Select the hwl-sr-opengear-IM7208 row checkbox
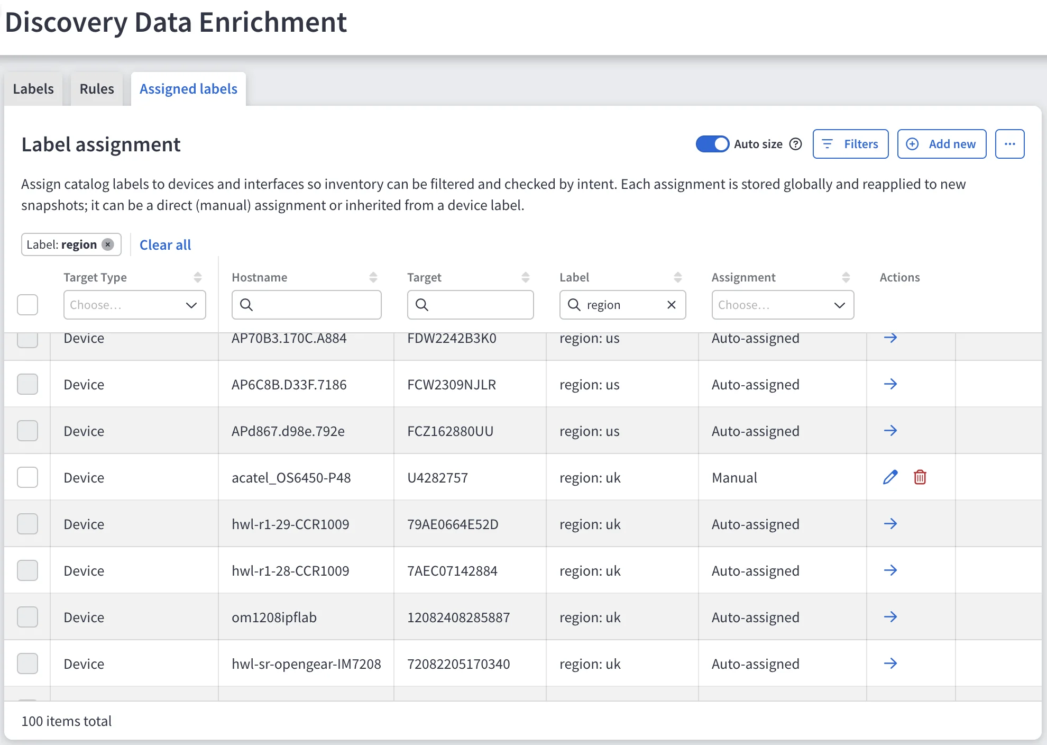 pyautogui.click(x=27, y=664)
